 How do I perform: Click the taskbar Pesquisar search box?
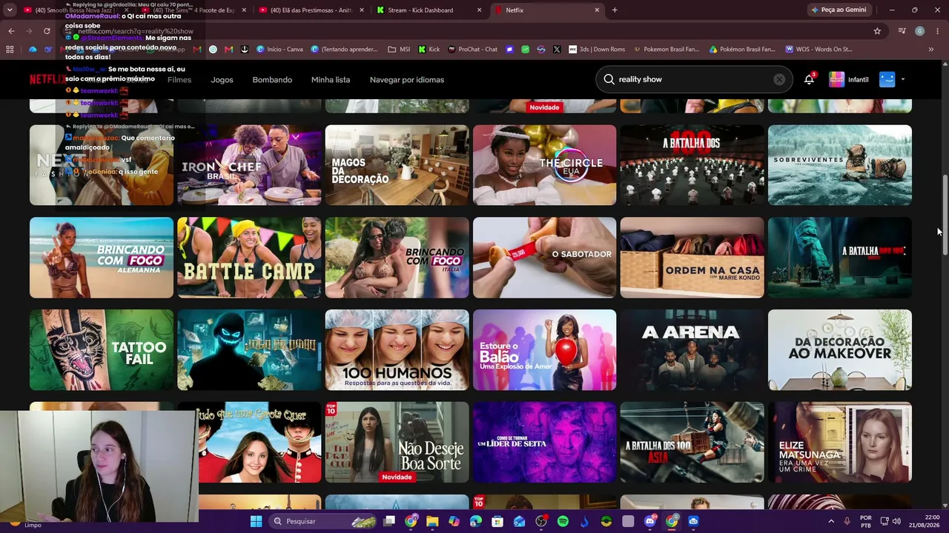(x=323, y=521)
